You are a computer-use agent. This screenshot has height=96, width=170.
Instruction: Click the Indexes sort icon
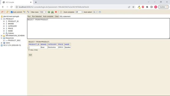pos(6,33)
